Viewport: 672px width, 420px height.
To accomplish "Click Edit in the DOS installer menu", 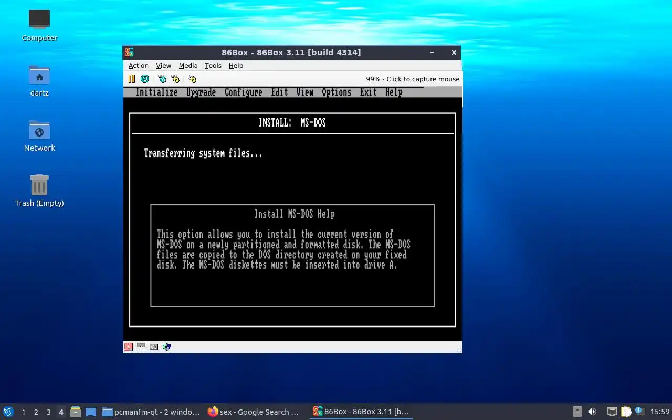I will 279,92.
